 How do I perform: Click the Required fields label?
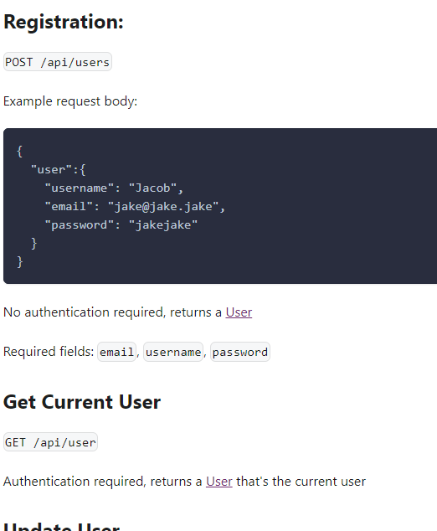49,352
